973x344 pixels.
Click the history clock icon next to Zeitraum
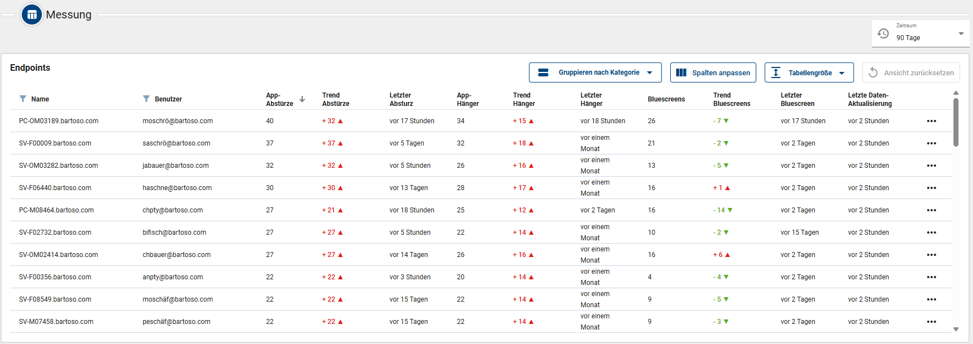pyautogui.click(x=883, y=33)
